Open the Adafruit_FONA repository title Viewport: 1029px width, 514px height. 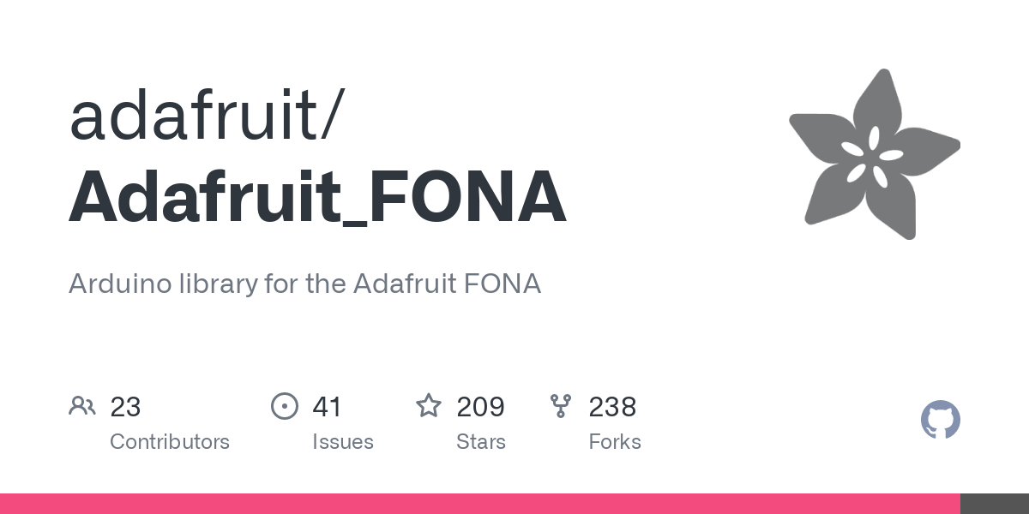(x=317, y=197)
